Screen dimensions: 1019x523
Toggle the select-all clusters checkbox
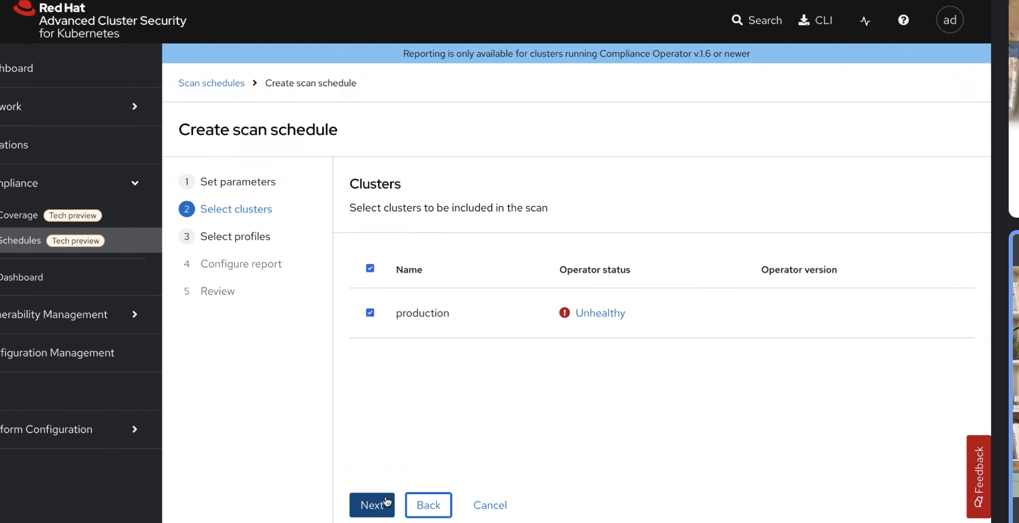pos(370,268)
